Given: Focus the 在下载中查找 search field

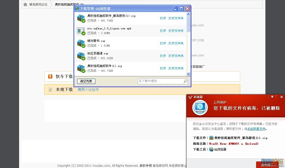Looking at the screenshot, I should pos(163,81).
